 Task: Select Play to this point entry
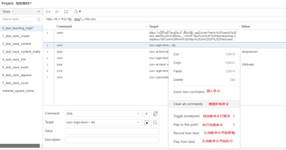(204, 125)
